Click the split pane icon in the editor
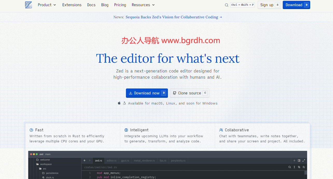333x179 pixels. tap(299, 160)
